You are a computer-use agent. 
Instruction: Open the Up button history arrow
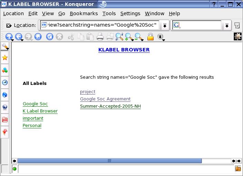tap(12, 40)
